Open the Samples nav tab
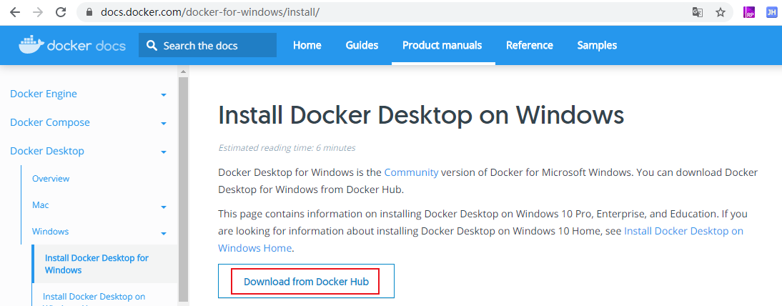Screen dimensions: 782x306 click(x=597, y=46)
